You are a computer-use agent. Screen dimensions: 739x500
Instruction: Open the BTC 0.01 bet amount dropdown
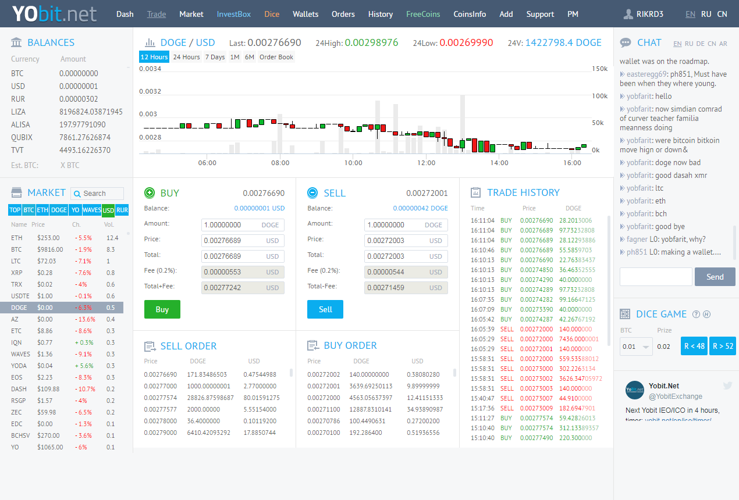click(636, 347)
